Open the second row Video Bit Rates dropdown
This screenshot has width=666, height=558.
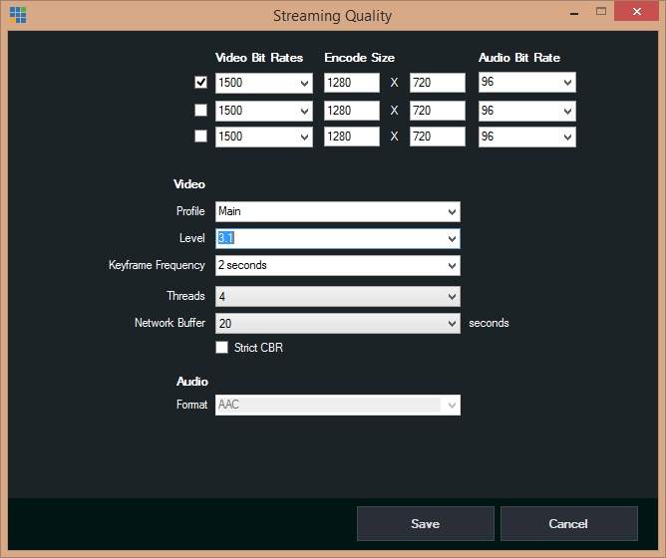tap(263, 110)
